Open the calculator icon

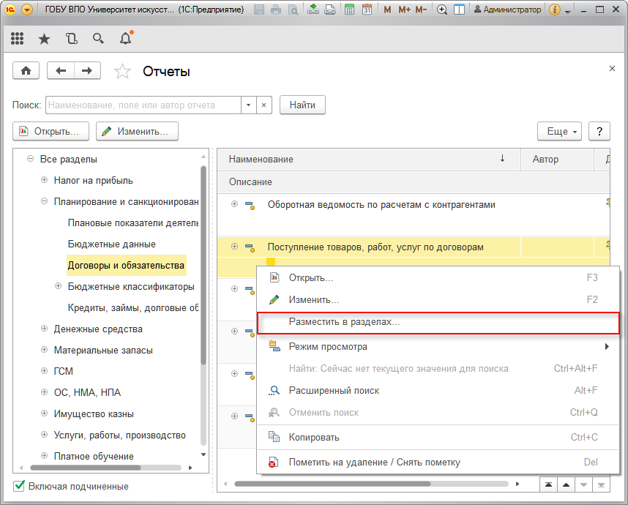click(x=350, y=10)
